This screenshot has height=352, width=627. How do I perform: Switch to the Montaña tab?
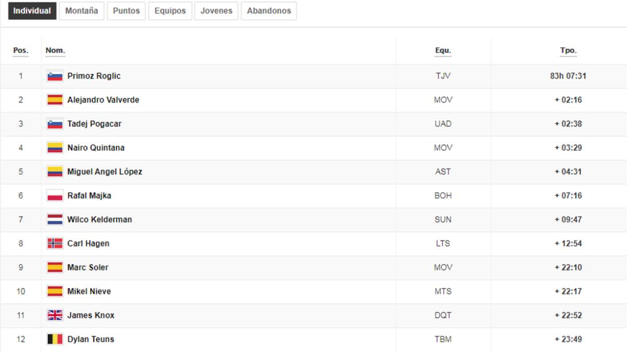point(82,11)
